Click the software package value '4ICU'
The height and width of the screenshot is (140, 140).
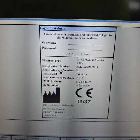click(79, 78)
